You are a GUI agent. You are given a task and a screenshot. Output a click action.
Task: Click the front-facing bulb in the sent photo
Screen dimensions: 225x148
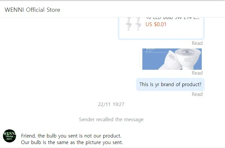[x=188, y=59]
